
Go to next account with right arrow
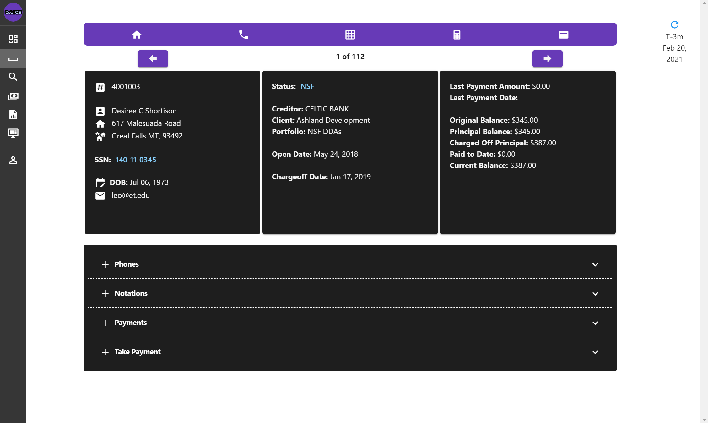tap(547, 59)
